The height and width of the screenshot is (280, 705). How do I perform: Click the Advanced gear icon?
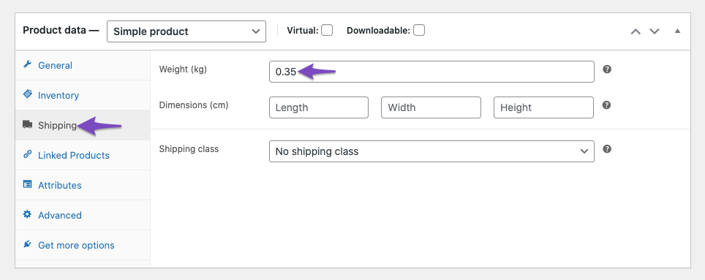click(x=28, y=214)
